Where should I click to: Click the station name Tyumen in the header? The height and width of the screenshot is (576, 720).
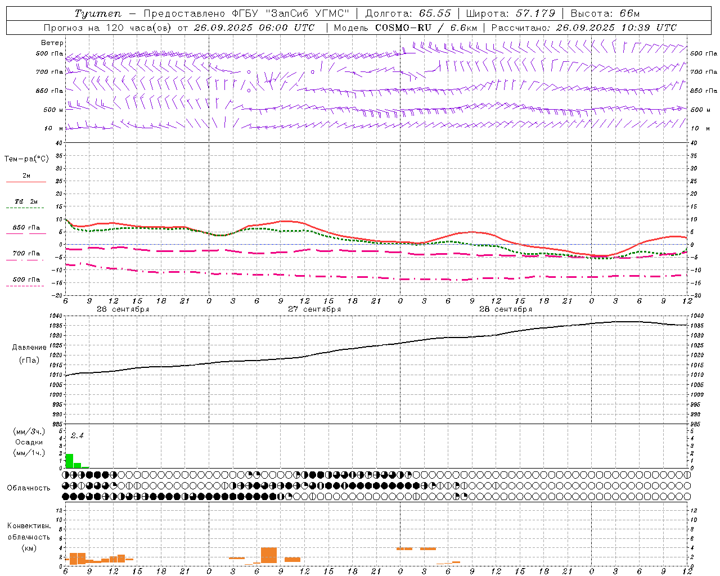[97, 13]
